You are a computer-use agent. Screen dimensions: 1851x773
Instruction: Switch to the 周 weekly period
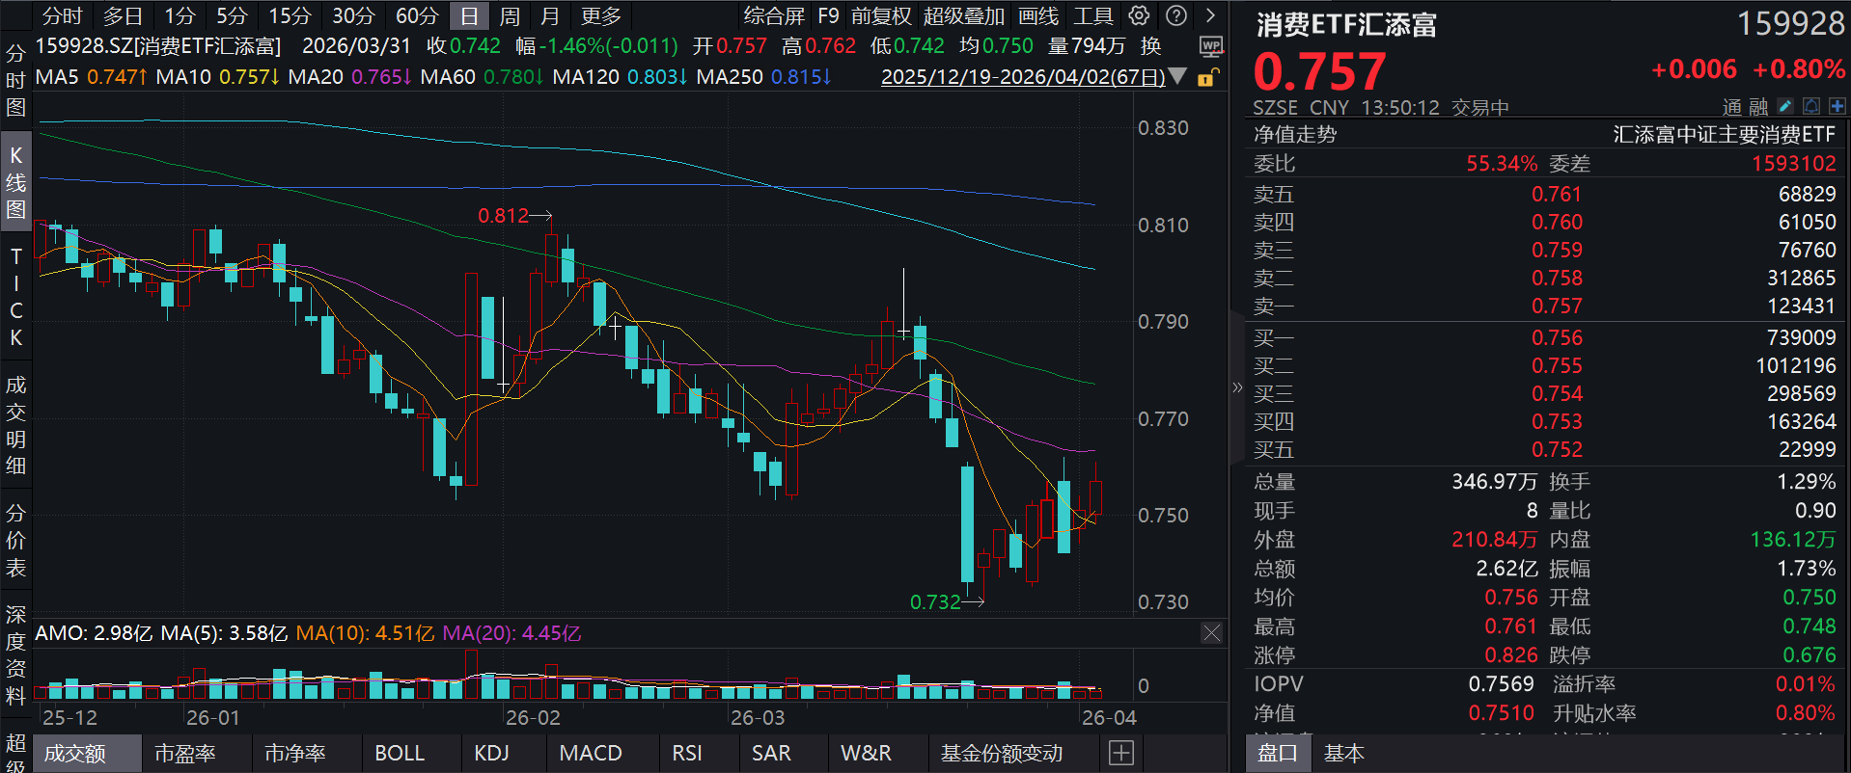click(510, 15)
